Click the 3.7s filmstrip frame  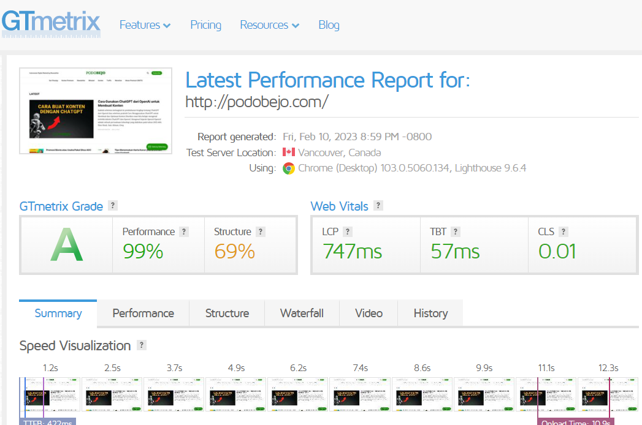coord(174,394)
